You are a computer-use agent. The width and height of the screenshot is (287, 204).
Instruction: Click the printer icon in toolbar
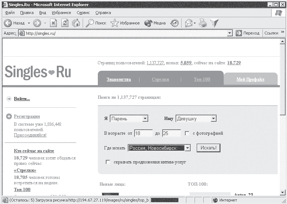(203, 23)
